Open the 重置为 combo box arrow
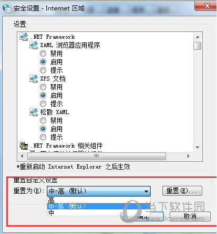The width and height of the screenshot is (217, 234). click(x=146, y=191)
